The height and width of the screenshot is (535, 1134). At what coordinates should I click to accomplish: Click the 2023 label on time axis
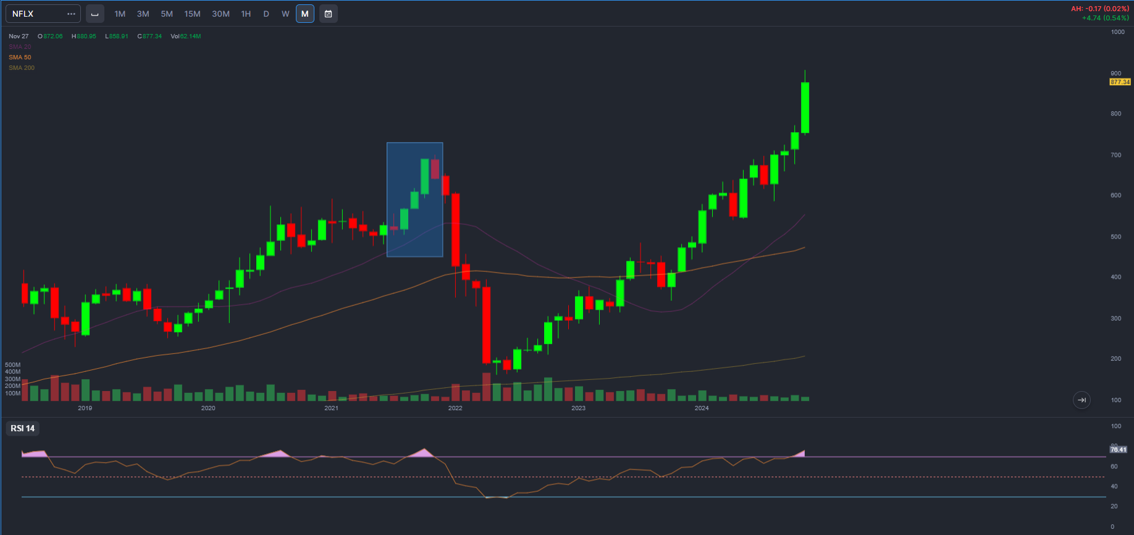tap(578, 408)
